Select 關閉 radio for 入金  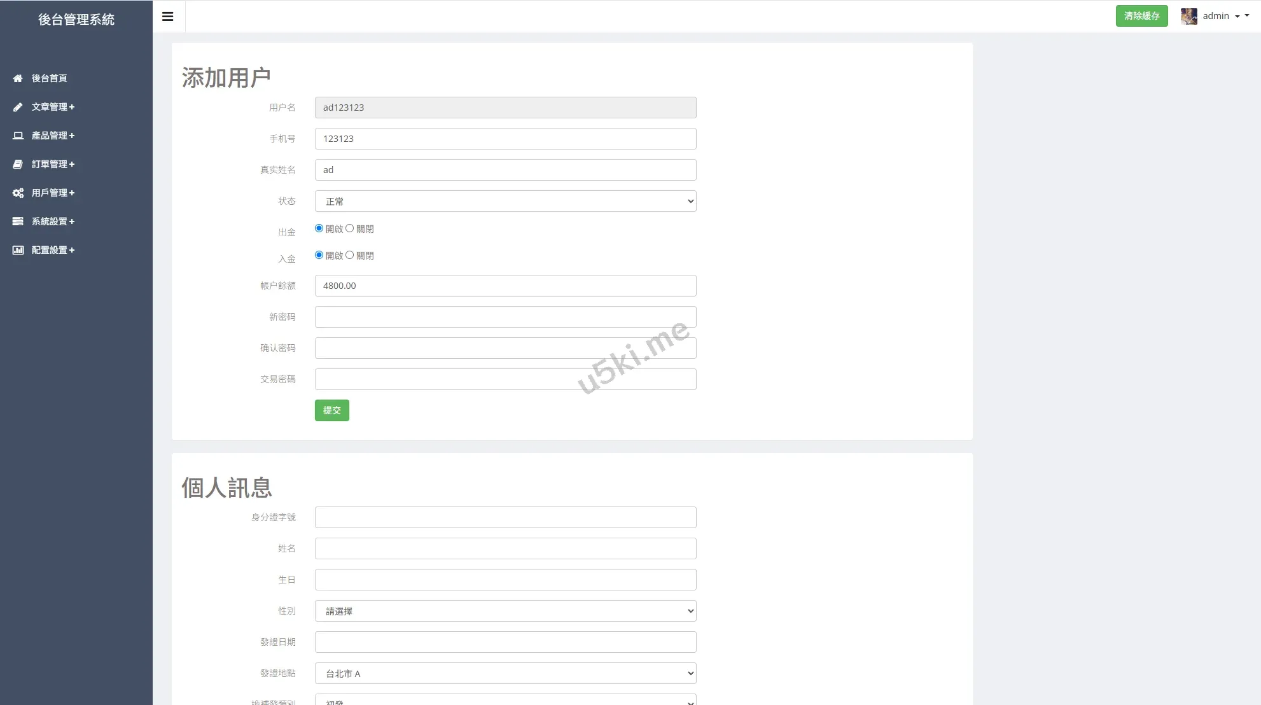click(349, 255)
